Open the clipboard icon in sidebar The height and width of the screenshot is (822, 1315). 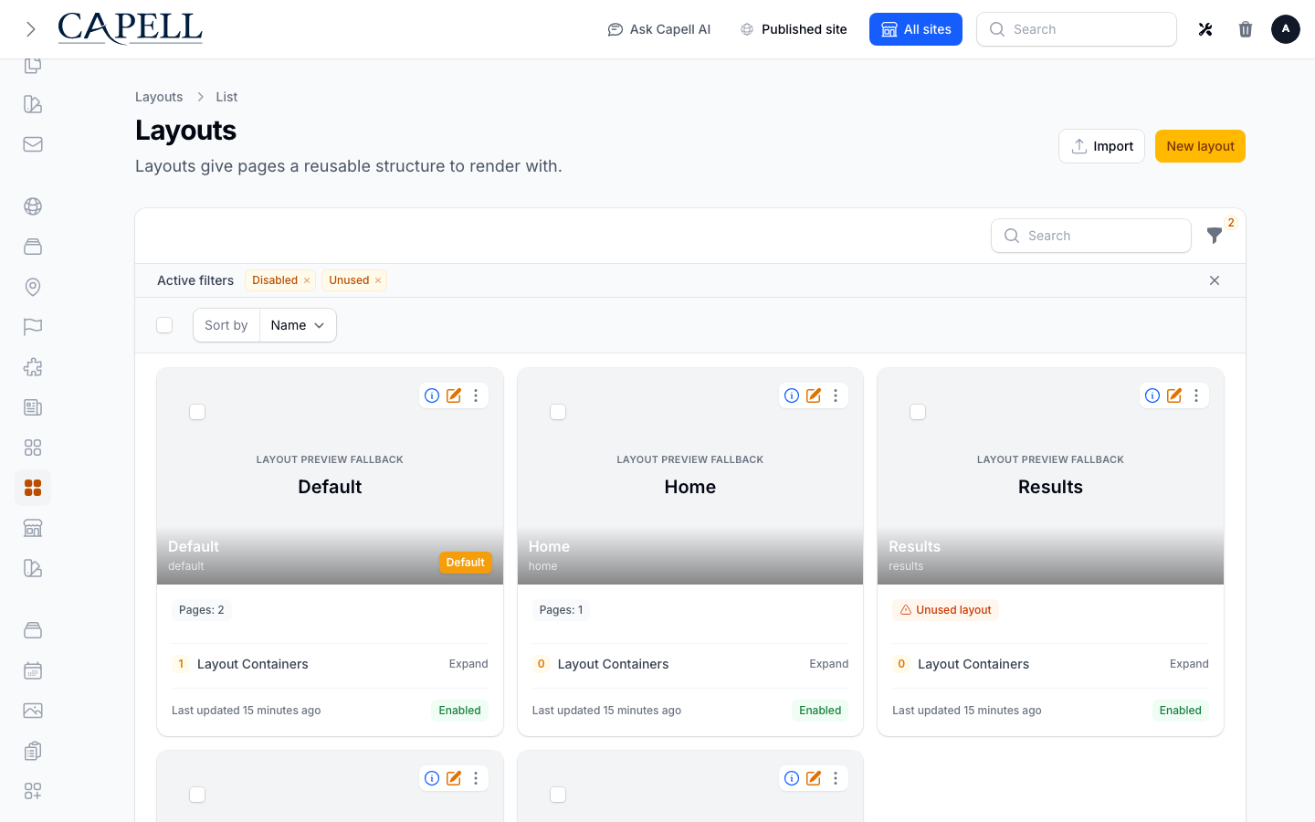coord(33,751)
